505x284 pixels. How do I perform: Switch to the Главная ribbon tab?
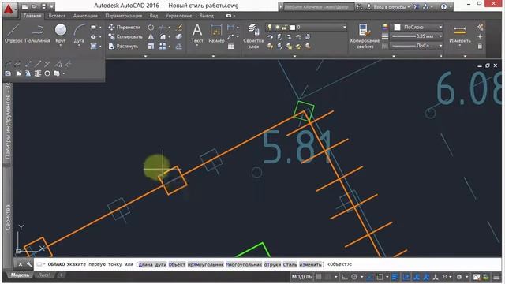click(32, 16)
